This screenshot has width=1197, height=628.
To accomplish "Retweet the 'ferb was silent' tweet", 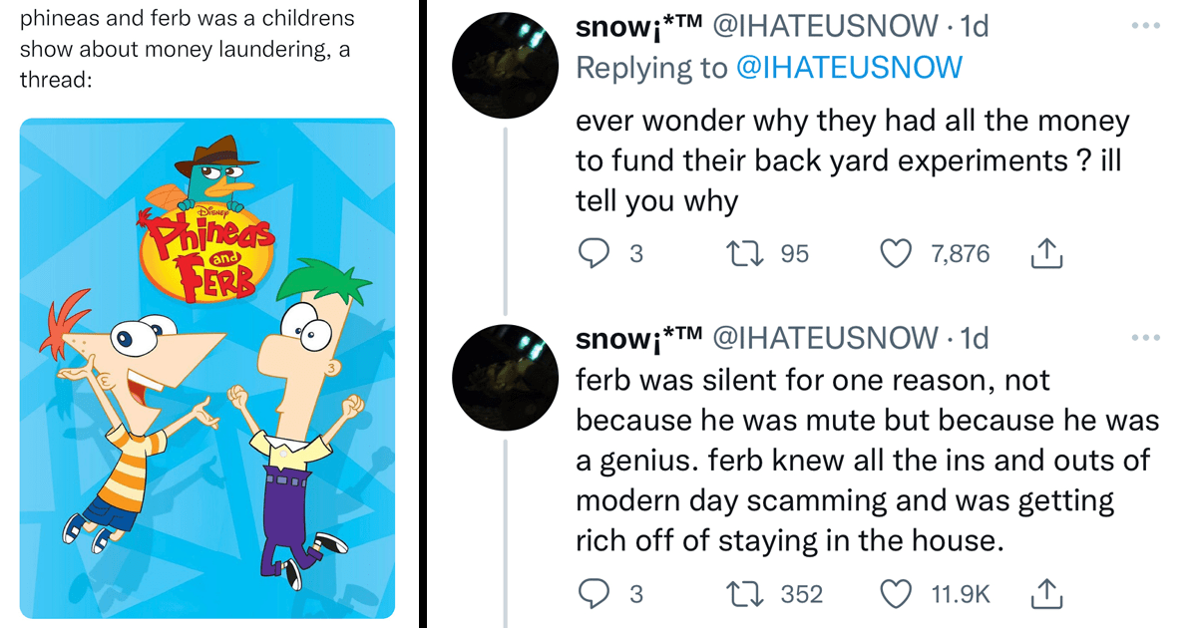I will [x=745, y=595].
